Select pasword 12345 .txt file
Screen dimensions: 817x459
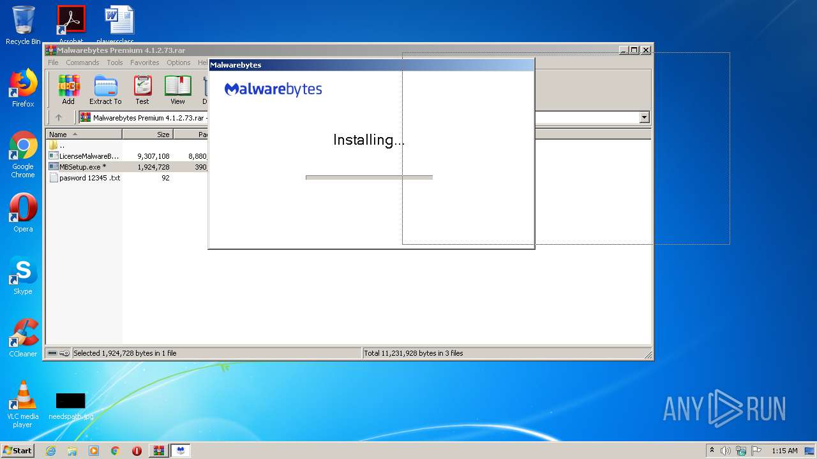[84, 178]
